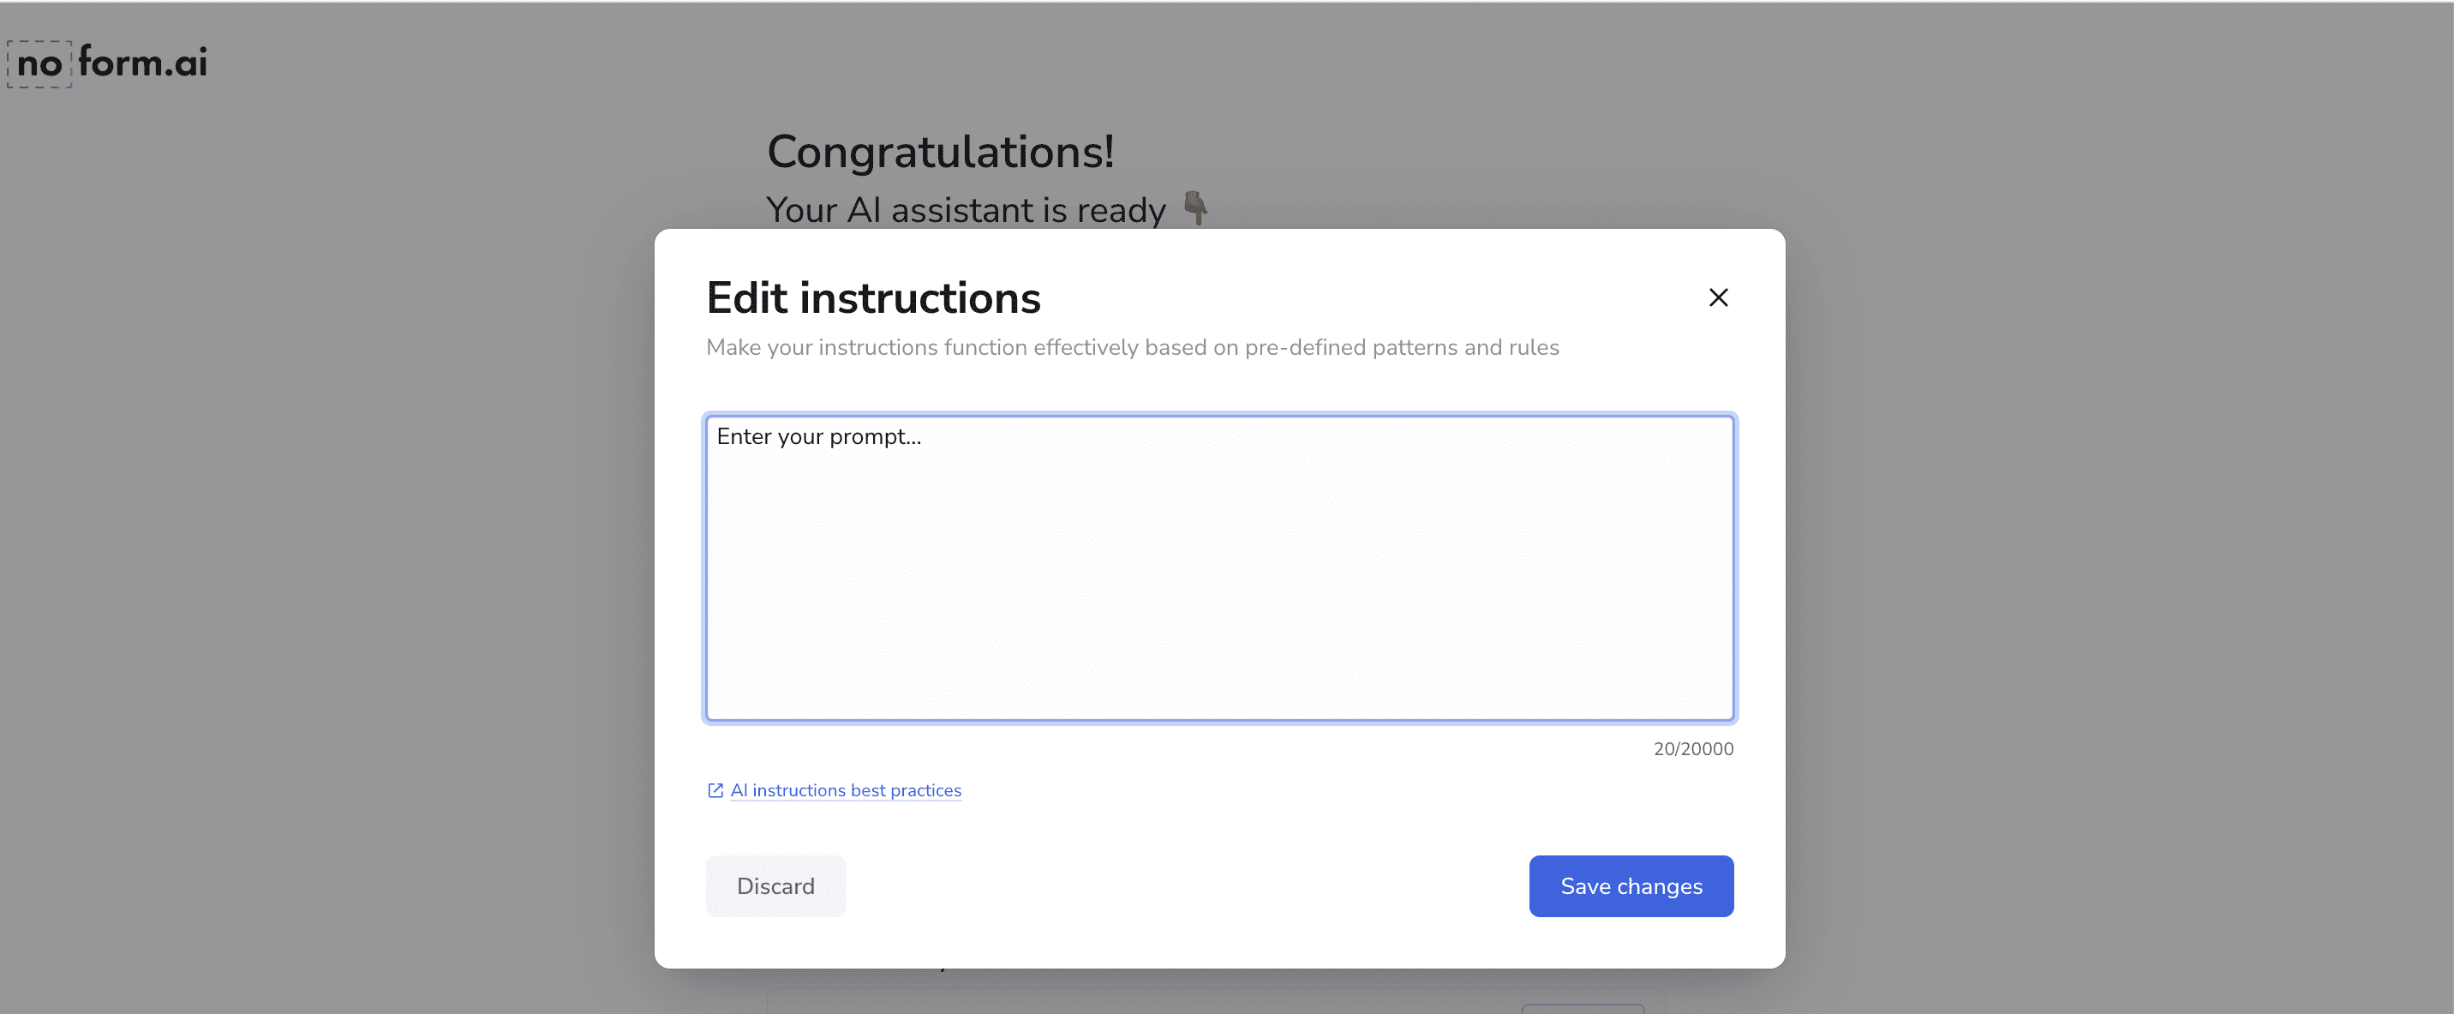Click the blank bottom area of the prompt box
2454x1014 pixels.
click(1219, 667)
